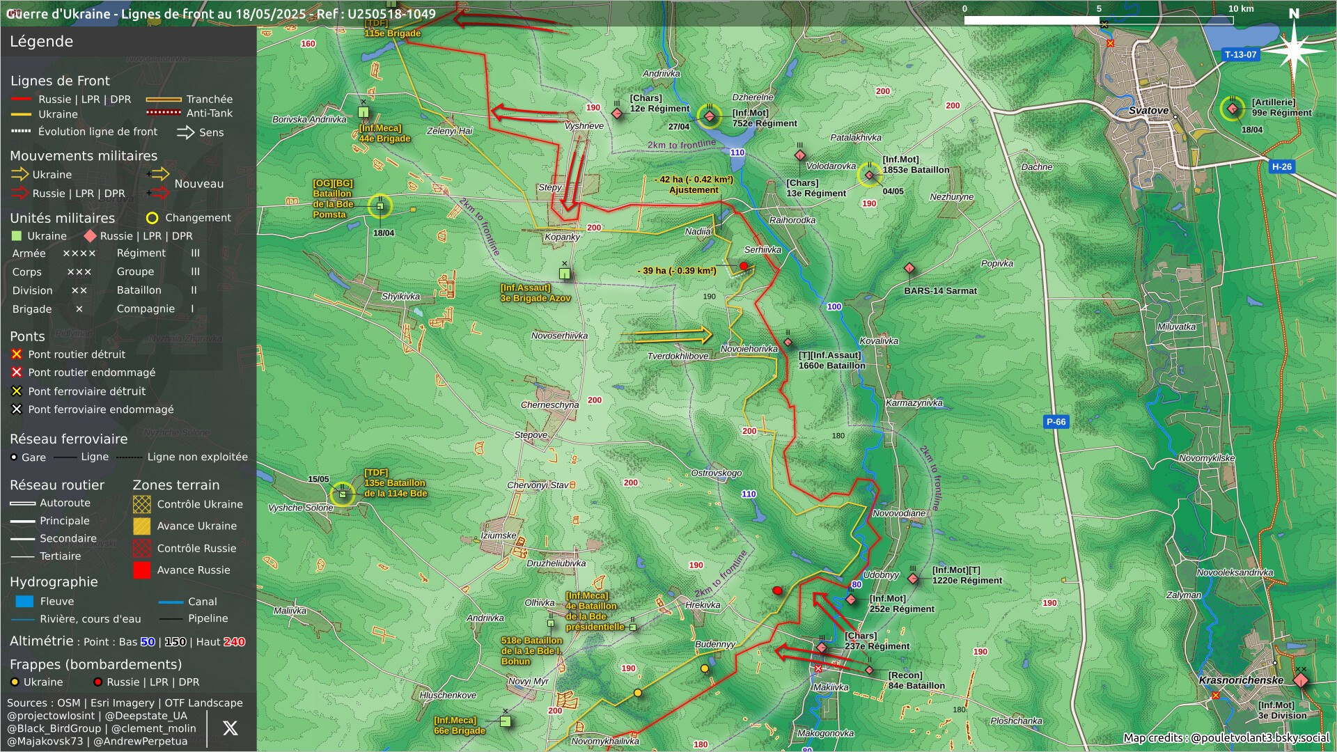The image size is (1337, 752).
Task: Click the X (Twitter) logo in sources panel
Action: tap(230, 728)
